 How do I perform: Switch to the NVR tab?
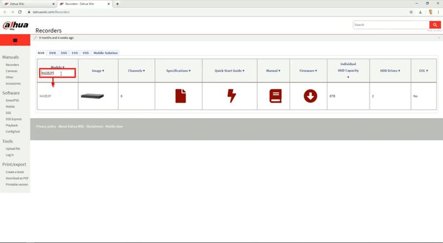pos(41,53)
